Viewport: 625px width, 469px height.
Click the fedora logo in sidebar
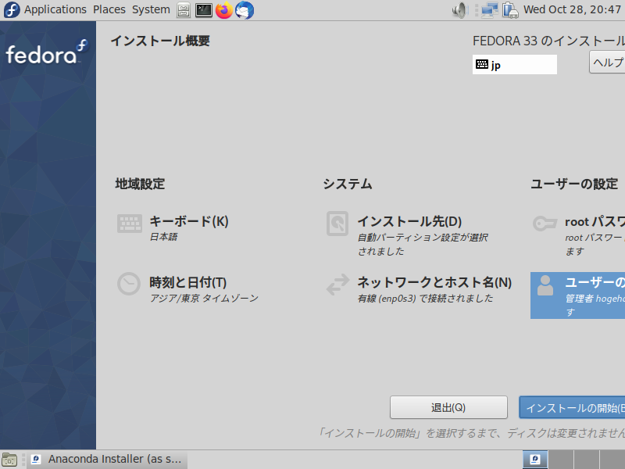click(x=47, y=52)
